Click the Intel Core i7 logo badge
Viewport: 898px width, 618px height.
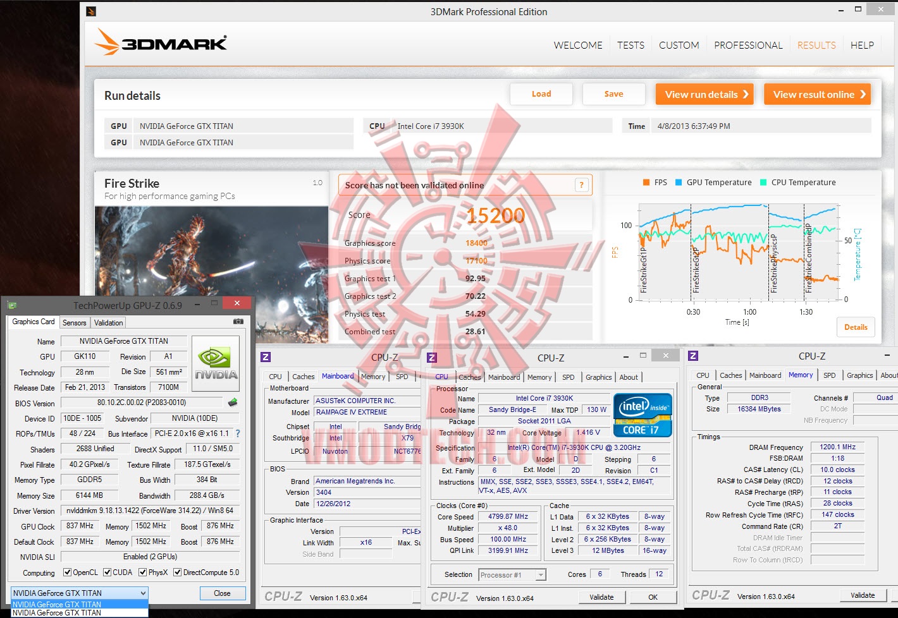tap(642, 415)
